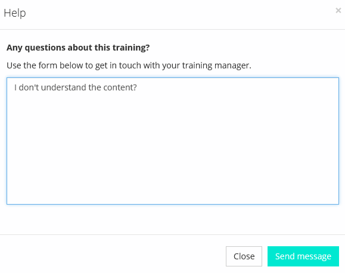This screenshot has width=345, height=273.
Task: Place cursor after 'content?' in the message
Action: (x=137, y=87)
